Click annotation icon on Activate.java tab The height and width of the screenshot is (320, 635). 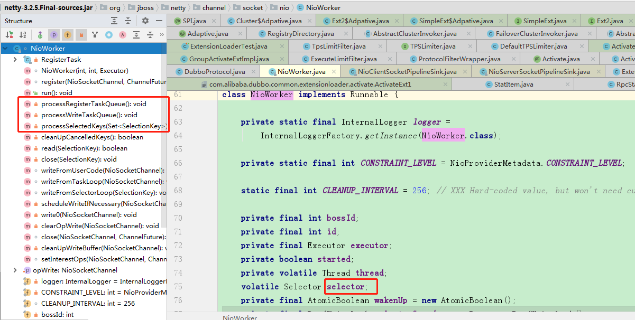537,59
